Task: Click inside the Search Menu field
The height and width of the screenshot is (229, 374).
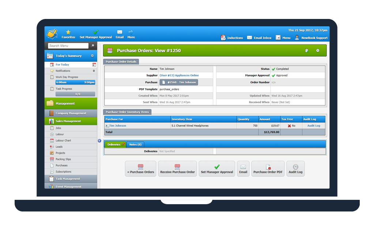Action: tap(68, 46)
